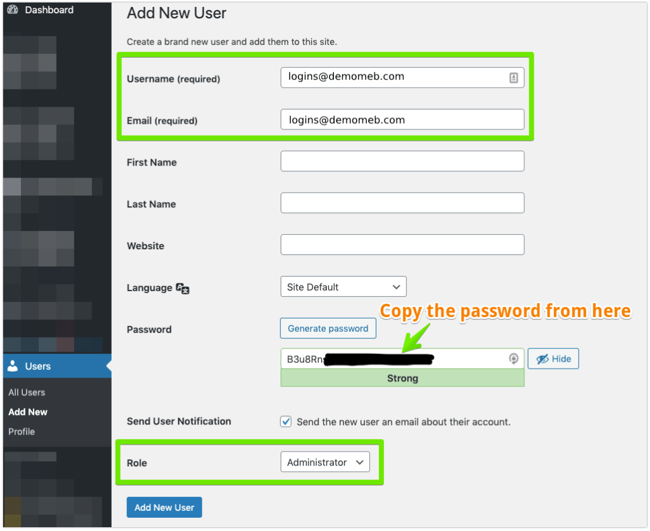650x531 pixels.
Task: Click the Users person icon in sidebar
Action: click(x=13, y=367)
